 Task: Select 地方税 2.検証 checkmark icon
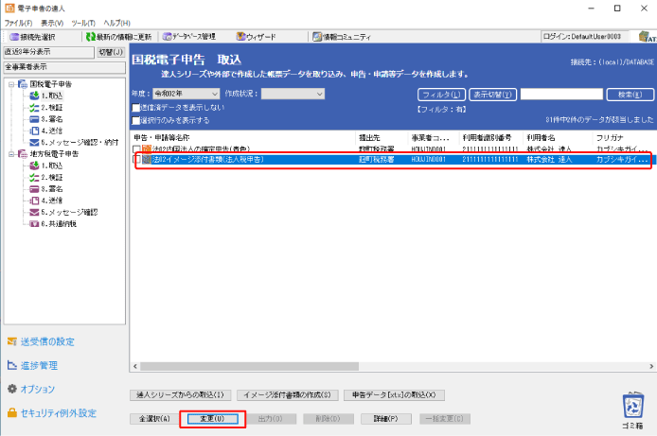(34, 178)
